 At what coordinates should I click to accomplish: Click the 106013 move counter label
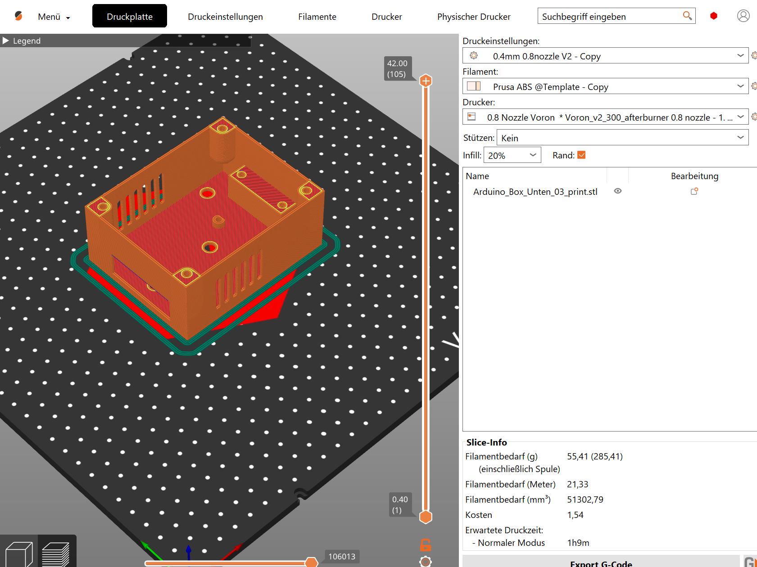coord(342,557)
